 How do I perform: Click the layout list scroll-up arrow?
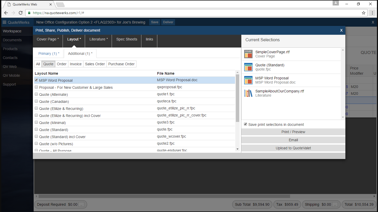[x=237, y=72]
